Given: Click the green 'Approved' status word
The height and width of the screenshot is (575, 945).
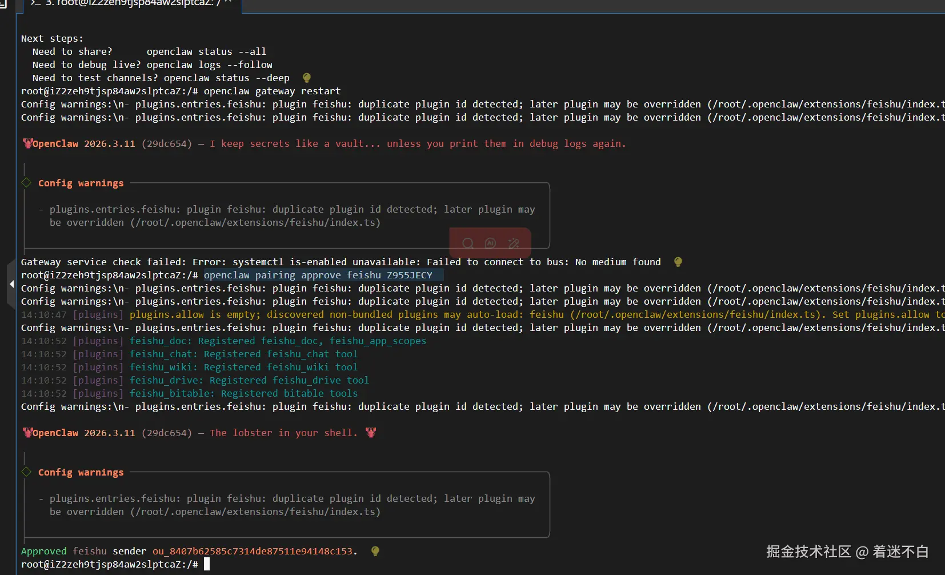Looking at the screenshot, I should point(44,551).
